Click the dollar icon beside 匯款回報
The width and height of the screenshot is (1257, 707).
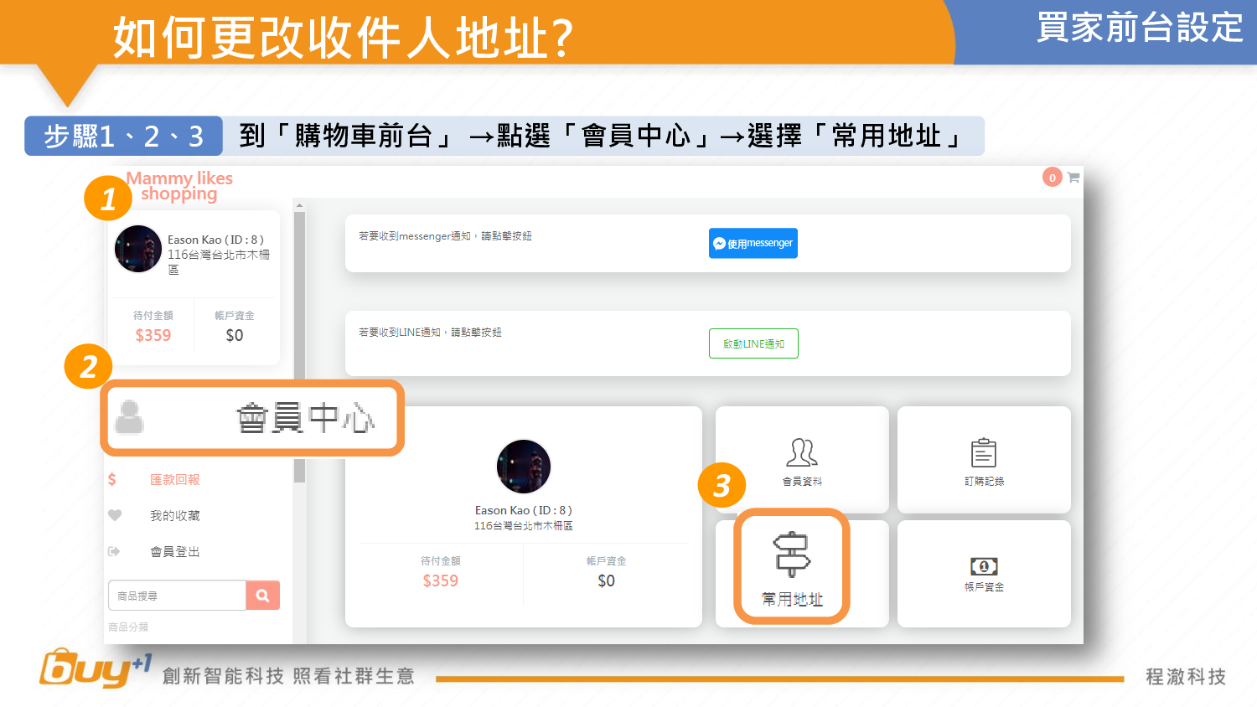click(112, 479)
